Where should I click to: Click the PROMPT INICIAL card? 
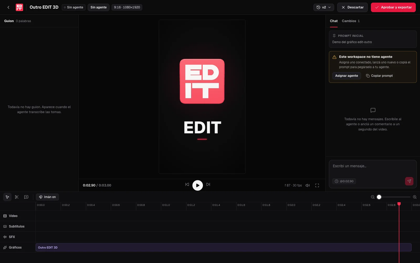(373, 39)
